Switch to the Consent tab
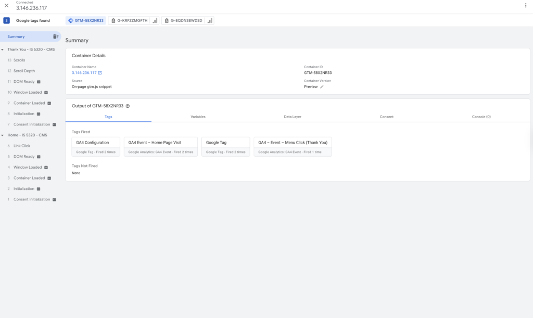 click(x=386, y=117)
